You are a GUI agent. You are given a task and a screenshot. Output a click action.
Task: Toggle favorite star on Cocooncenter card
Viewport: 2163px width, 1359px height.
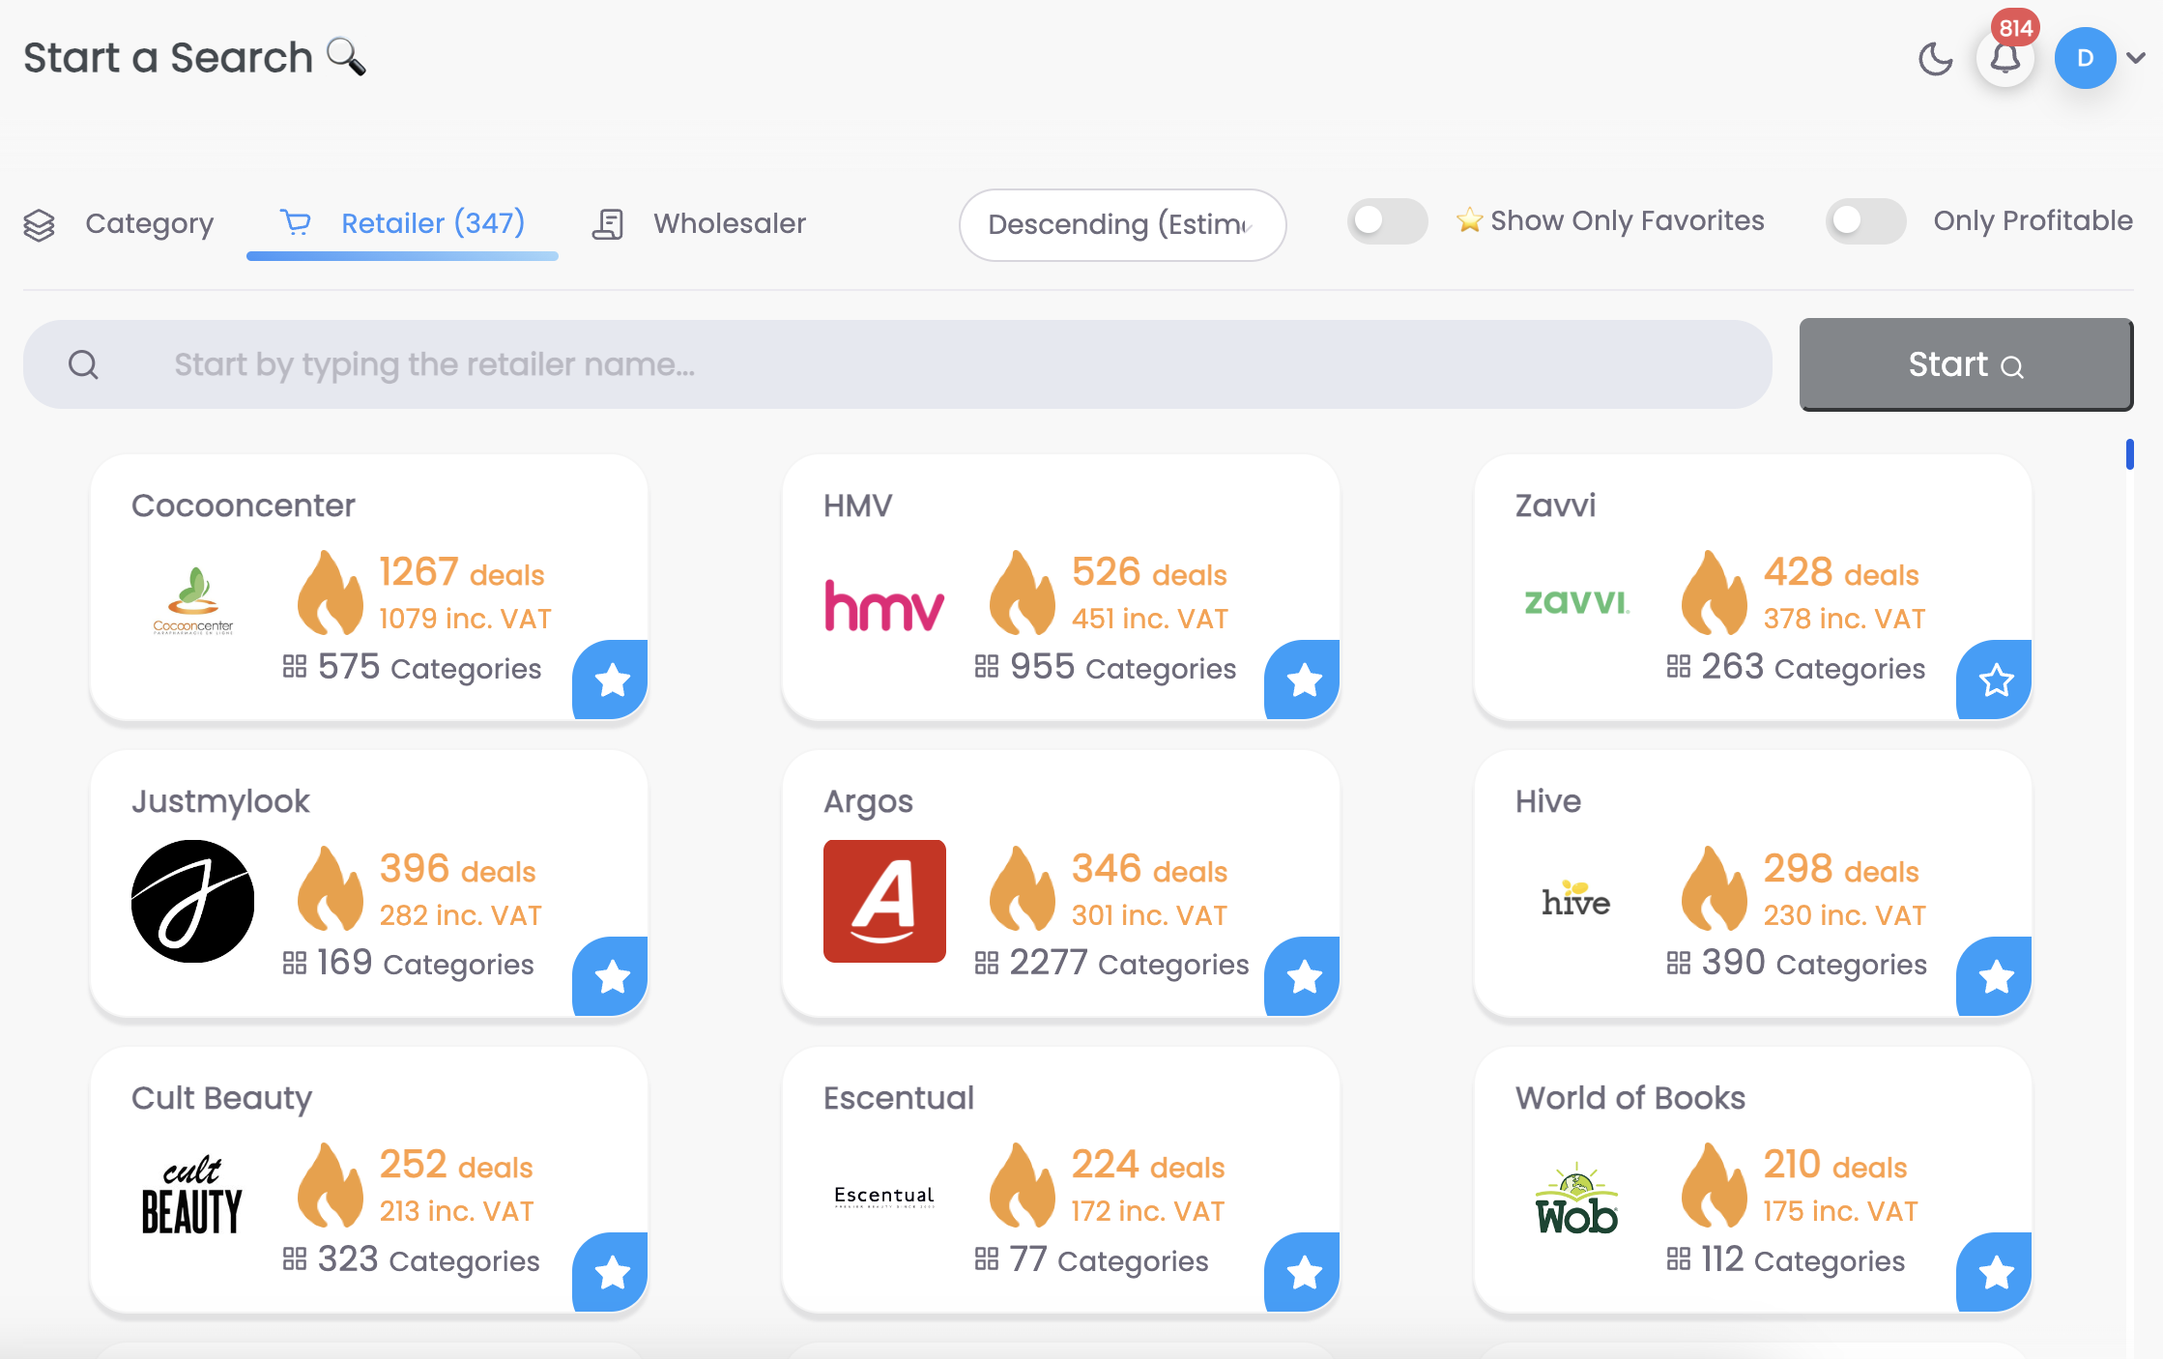(611, 679)
